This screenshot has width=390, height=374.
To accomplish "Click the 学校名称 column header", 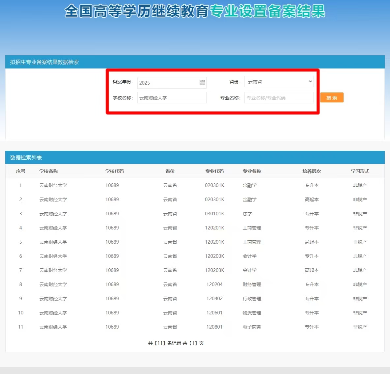I will click(x=48, y=171).
